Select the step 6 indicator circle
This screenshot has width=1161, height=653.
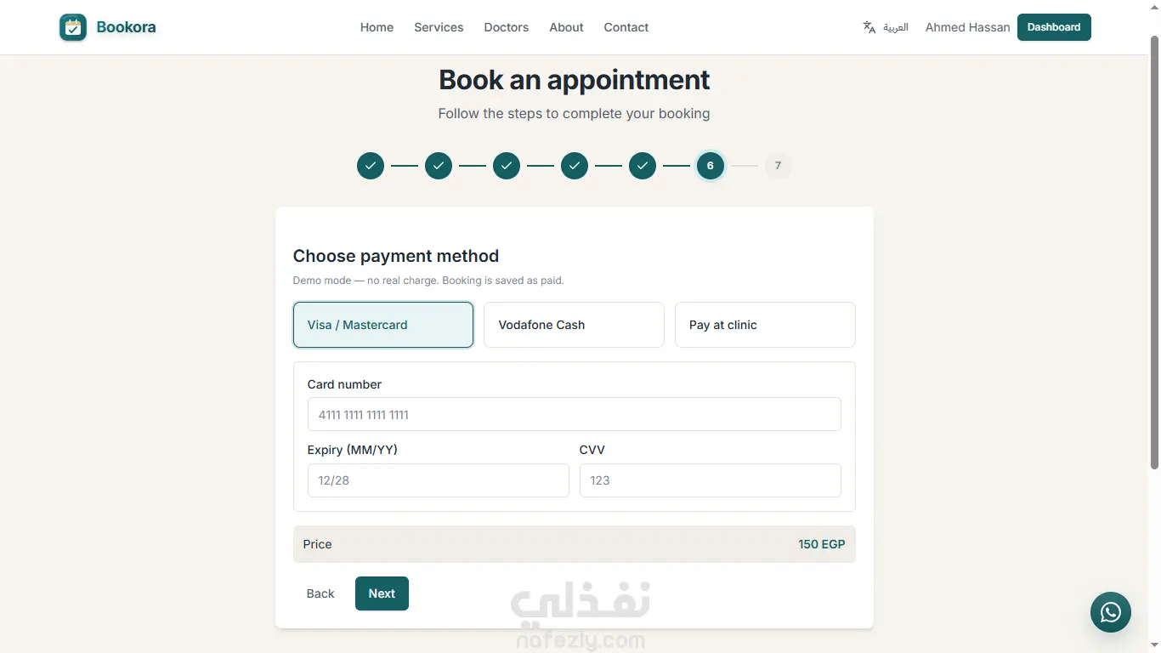711,166
